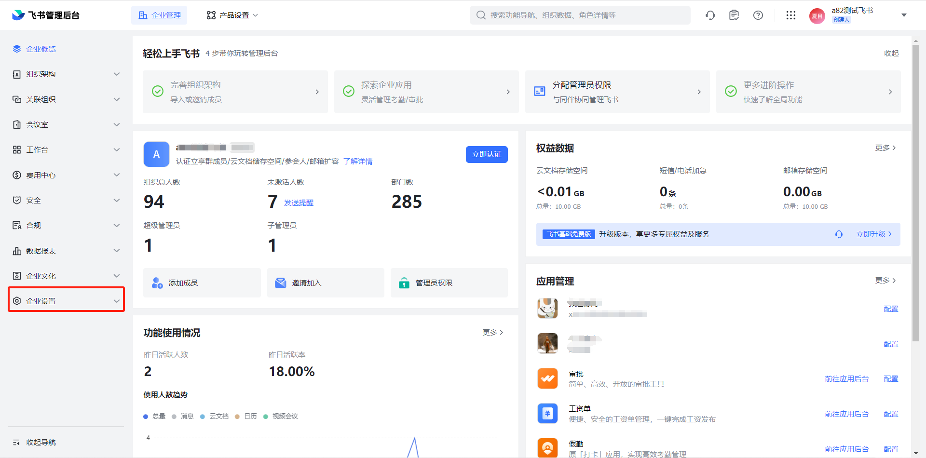This screenshot has height=458, width=926.
Task: Open the account dropdown arrow
Action: point(904,15)
